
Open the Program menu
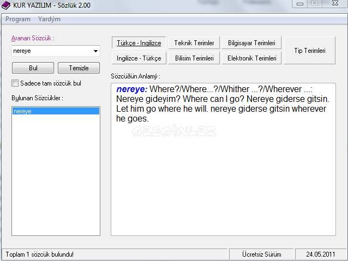tap(18, 19)
